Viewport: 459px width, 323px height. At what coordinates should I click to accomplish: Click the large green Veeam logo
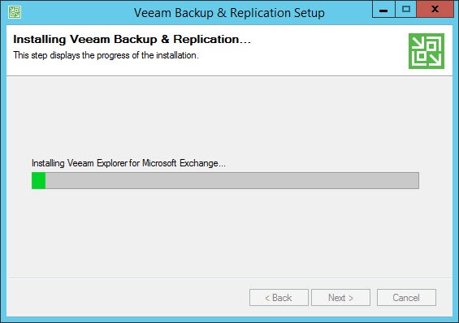coord(427,51)
